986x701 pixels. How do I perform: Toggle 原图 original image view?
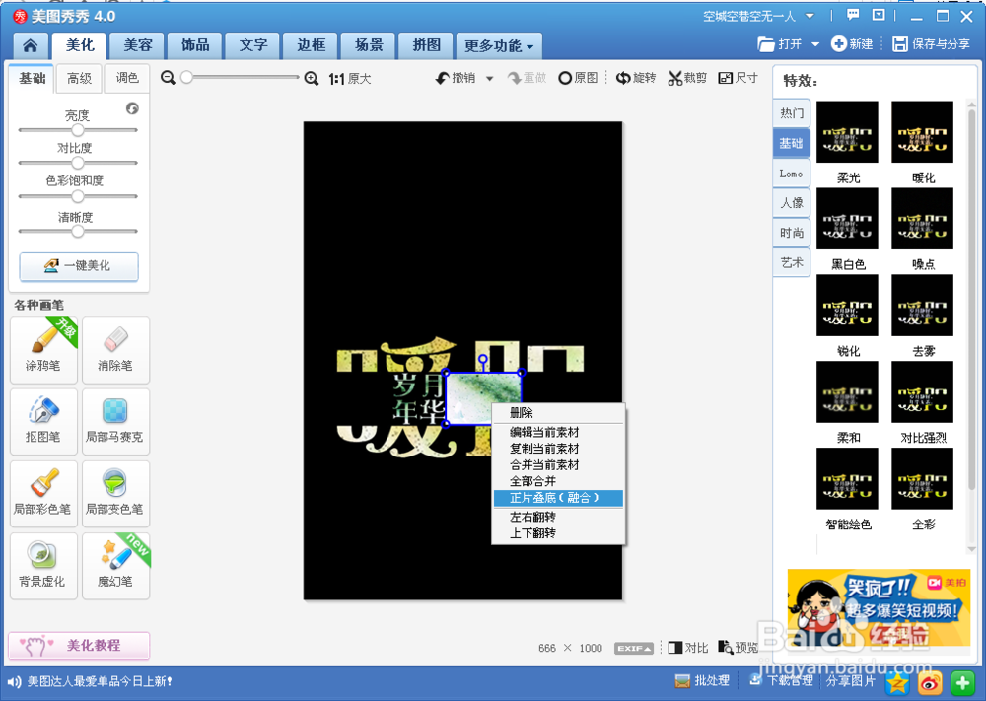(x=578, y=78)
